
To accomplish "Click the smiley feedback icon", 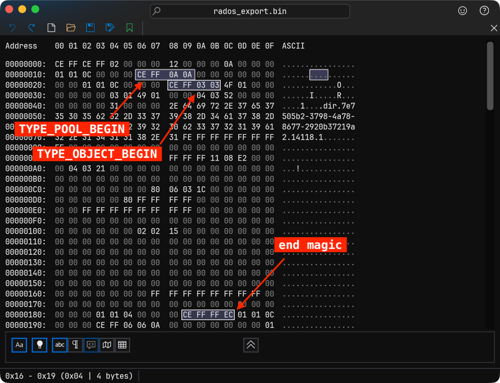I will click(462, 11).
